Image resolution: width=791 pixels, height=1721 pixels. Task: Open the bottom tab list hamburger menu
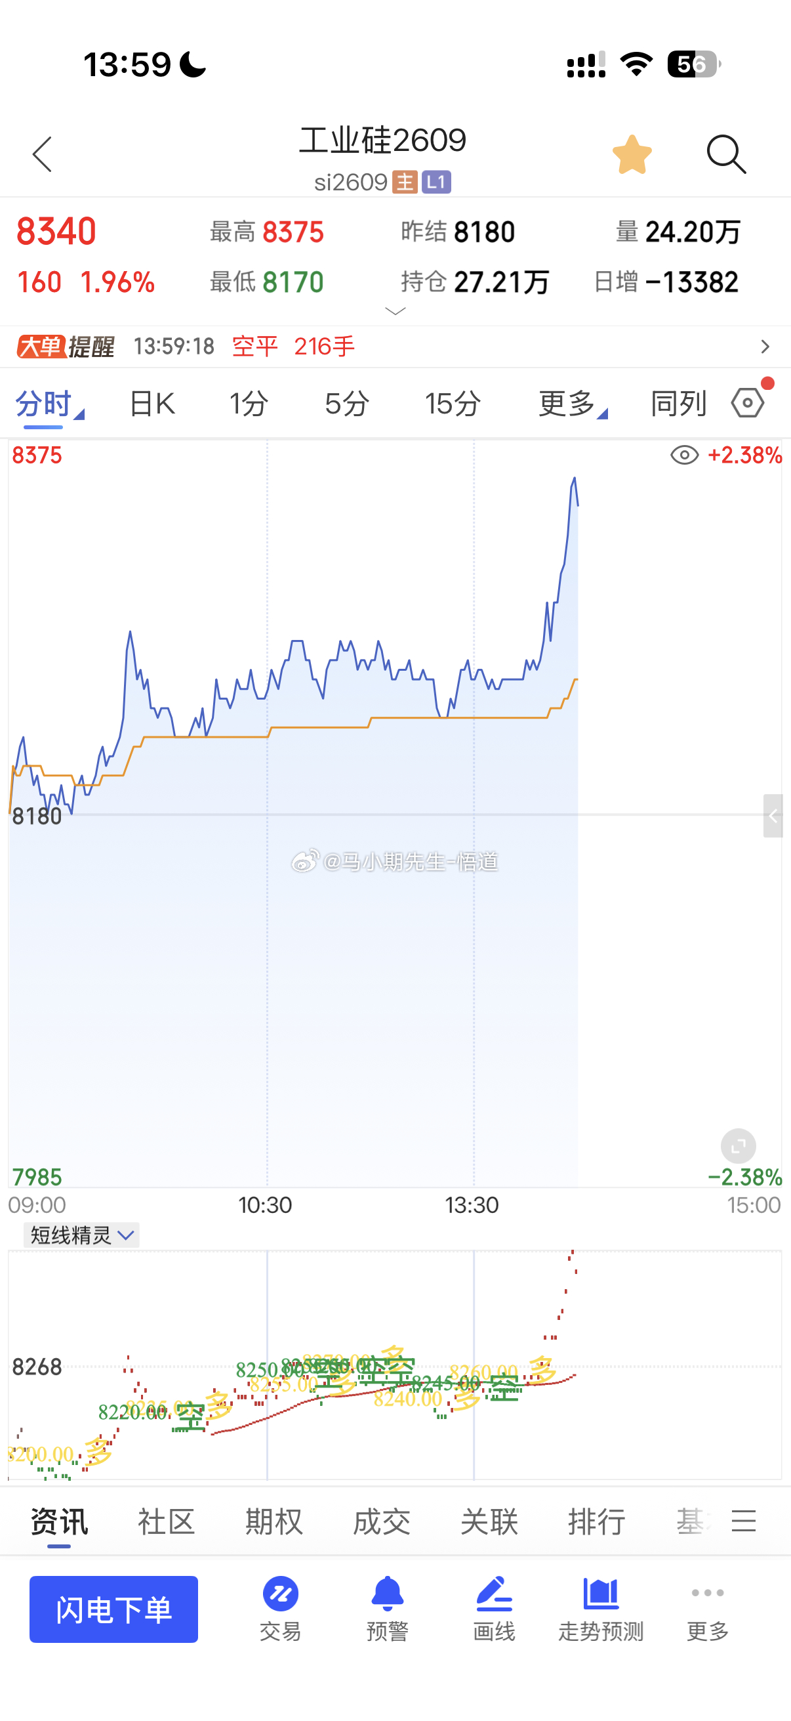pyautogui.click(x=744, y=1521)
